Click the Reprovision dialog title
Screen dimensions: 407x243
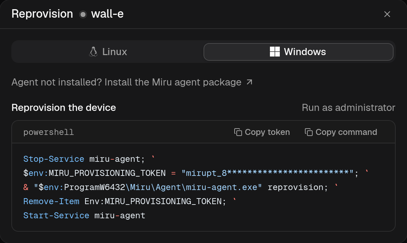(x=42, y=14)
